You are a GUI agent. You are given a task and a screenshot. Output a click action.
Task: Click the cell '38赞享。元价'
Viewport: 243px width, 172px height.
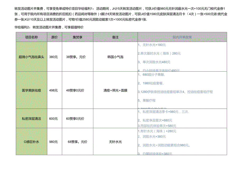[x=77, y=57]
